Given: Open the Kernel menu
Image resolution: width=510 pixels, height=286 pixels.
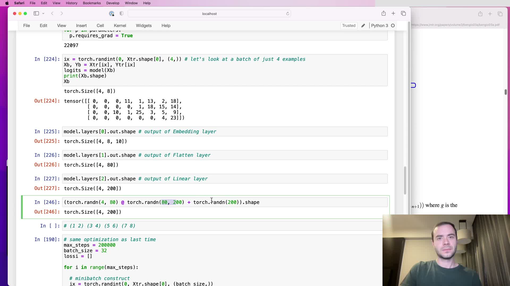Looking at the screenshot, I should pos(120,26).
